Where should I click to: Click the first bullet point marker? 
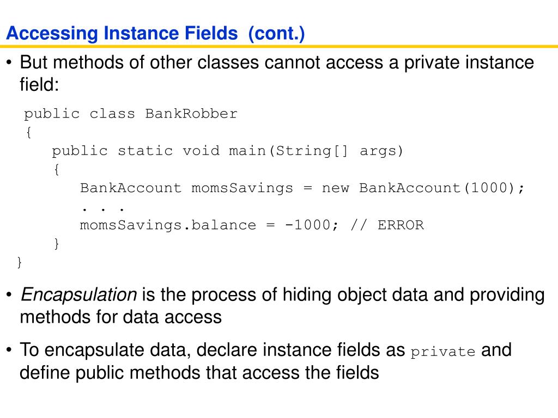pyautogui.click(x=9, y=63)
